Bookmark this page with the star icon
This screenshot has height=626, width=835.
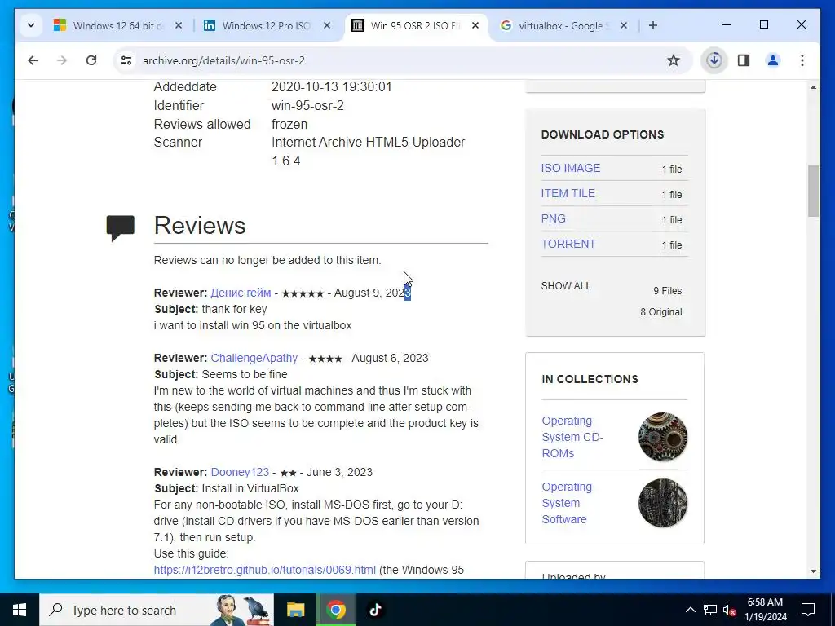pyautogui.click(x=673, y=60)
